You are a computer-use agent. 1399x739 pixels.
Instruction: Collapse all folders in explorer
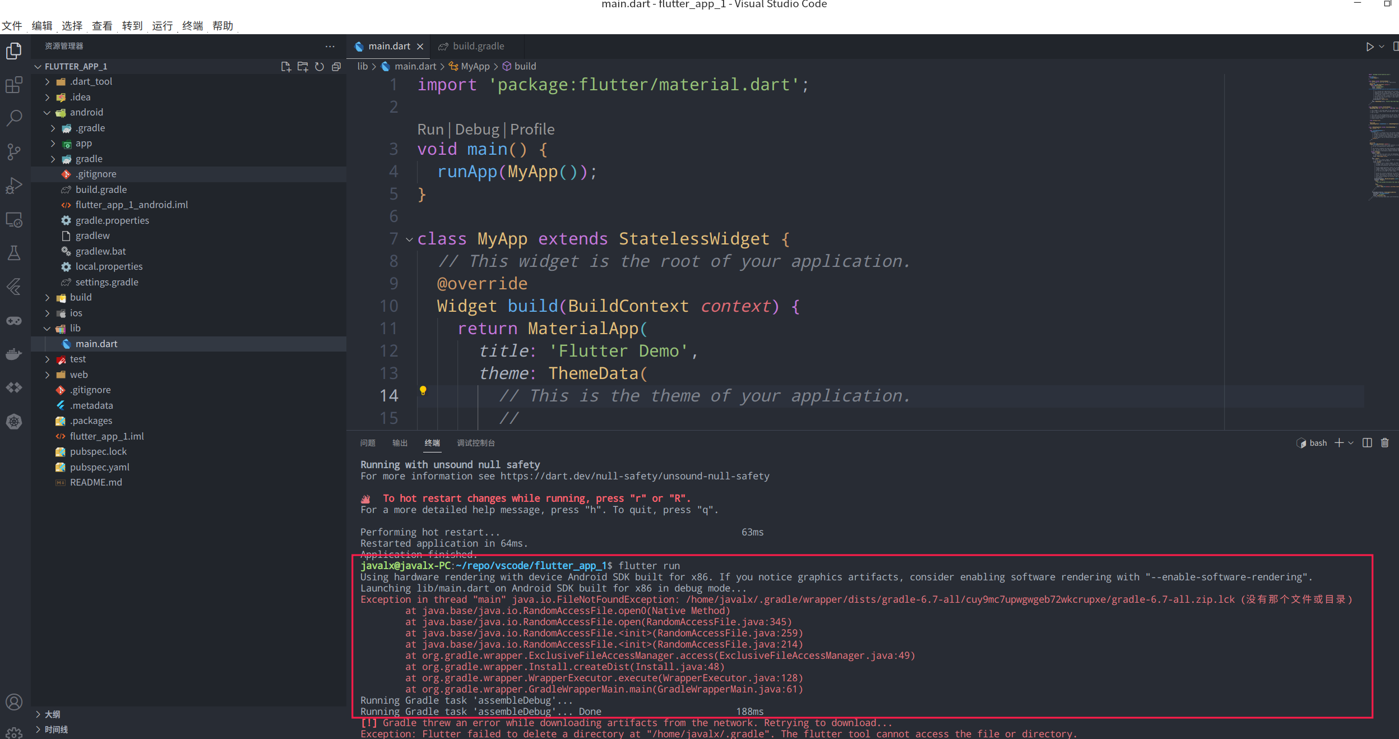336,67
